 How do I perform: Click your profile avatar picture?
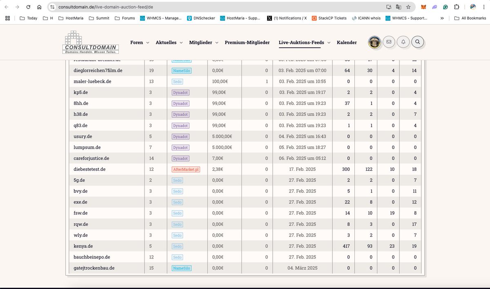point(374,42)
